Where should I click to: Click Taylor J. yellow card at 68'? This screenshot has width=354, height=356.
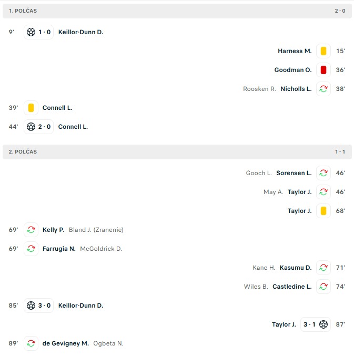coord(323,211)
